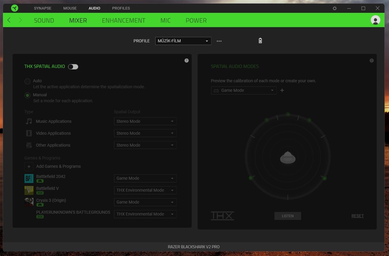
Task: Click the Crysis 3 game icon
Action: coord(29,202)
